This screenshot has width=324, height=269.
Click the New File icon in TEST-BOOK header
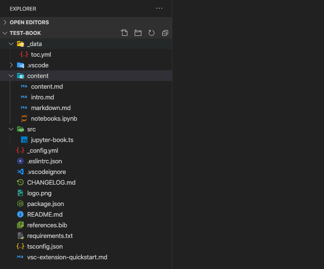124,33
